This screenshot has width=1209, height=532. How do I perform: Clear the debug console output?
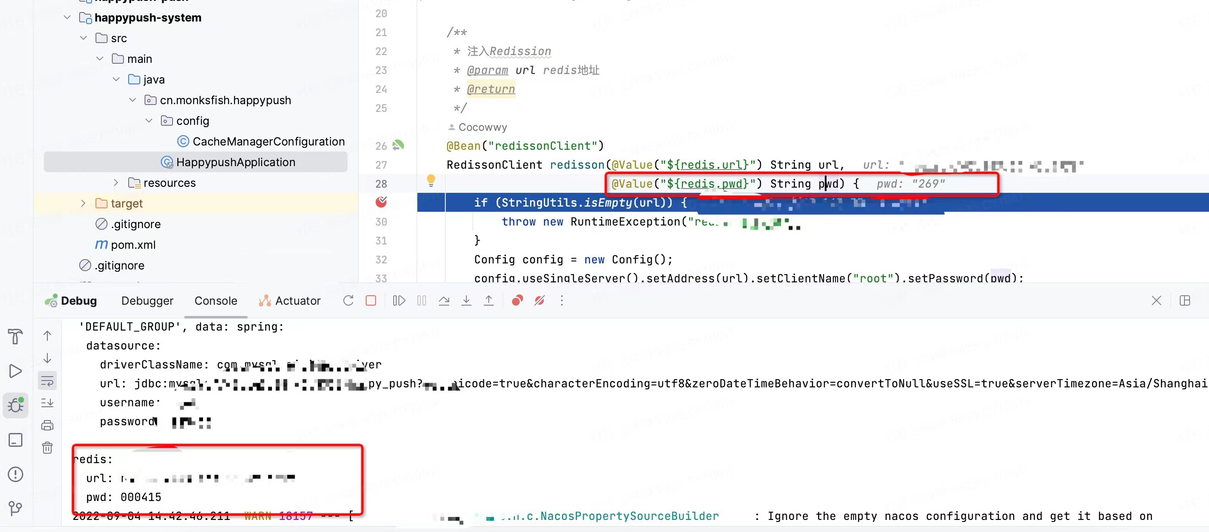47,448
